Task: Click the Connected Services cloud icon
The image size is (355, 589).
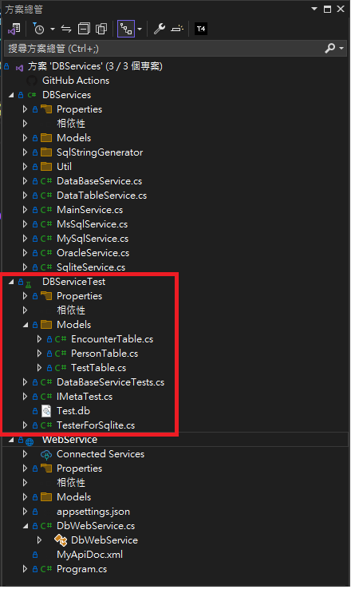Action: click(x=46, y=455)
